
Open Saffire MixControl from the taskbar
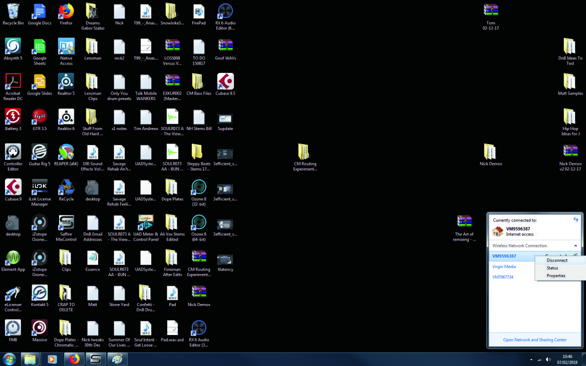96,359
